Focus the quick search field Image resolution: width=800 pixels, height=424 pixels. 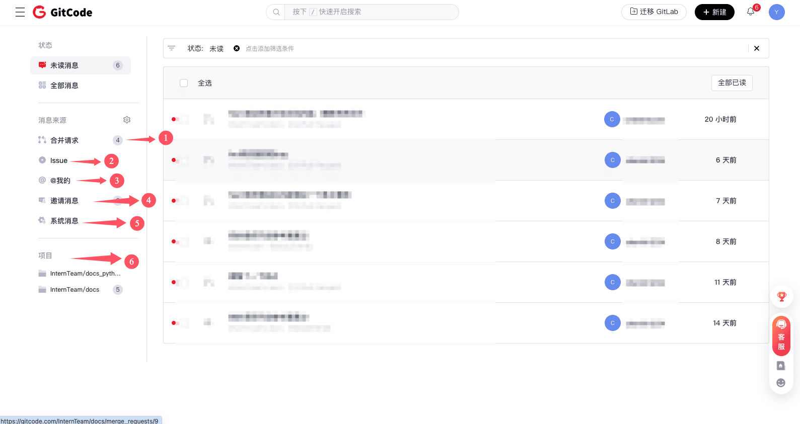(371, 12)
